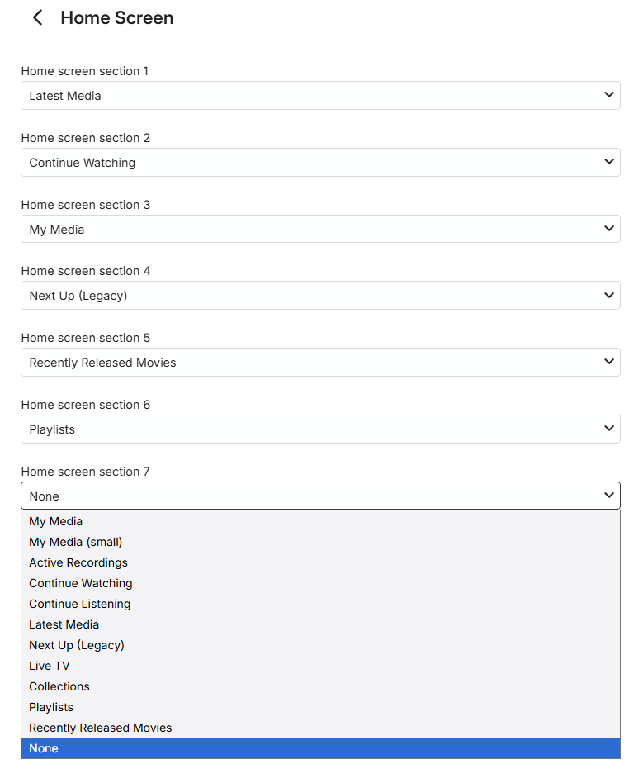Image resolution: width=643 pixels, height=764 pixels.
Task: Select Active Recordings option
Action: 78,562
